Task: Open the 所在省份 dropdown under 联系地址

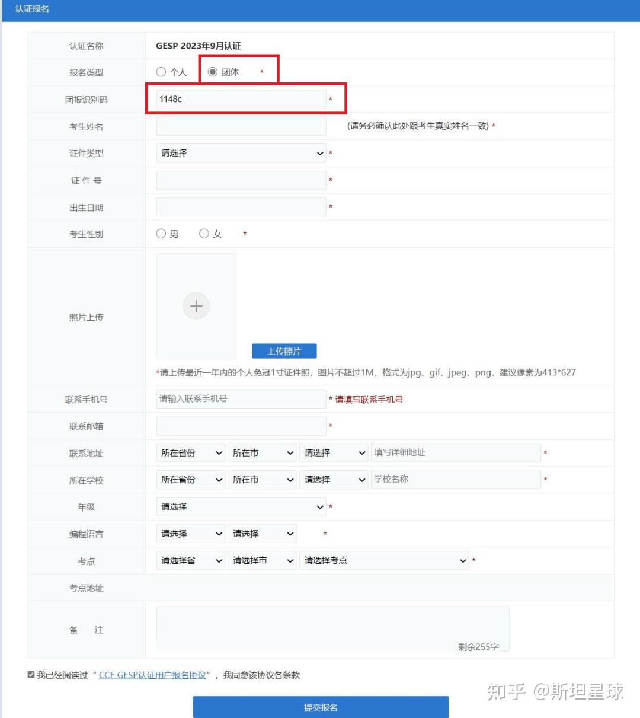Action: (190, 452)
